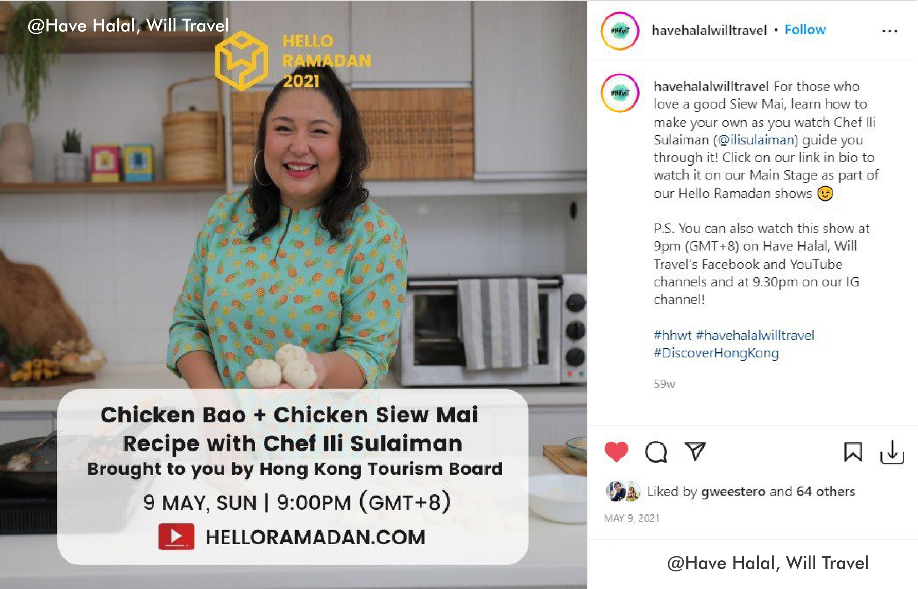Click the Hello Ramadan 2021 cube logo
918x589 pixels.
(x=241, y=61)
